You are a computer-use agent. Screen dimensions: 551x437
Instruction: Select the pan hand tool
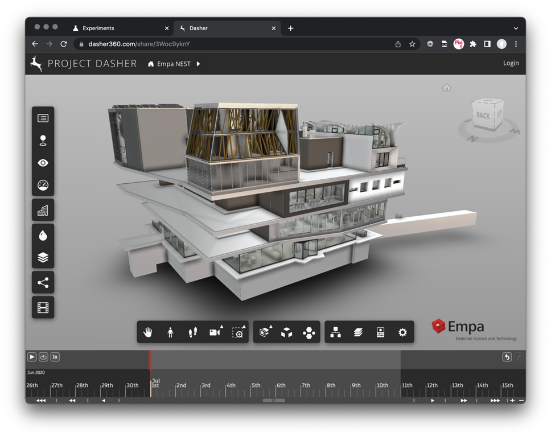pos(148,332)
